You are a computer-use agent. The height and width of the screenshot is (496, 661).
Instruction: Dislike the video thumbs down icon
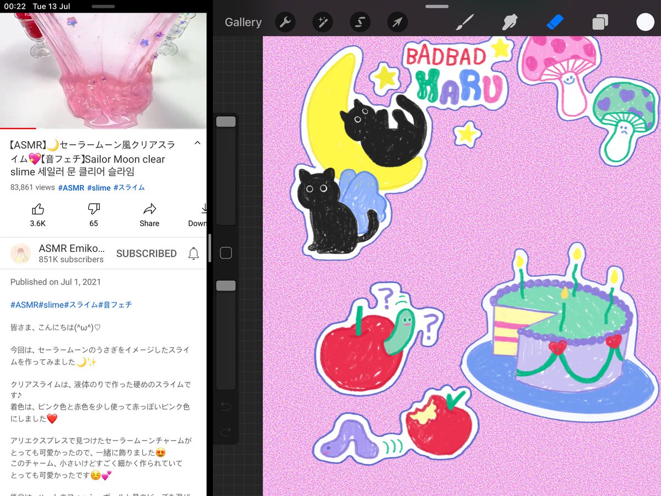[x=94, y=209]
